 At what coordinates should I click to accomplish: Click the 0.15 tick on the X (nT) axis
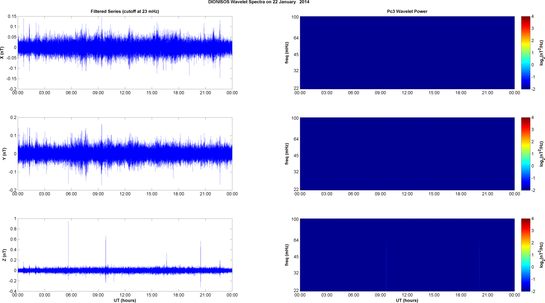(x=12, y=16)
